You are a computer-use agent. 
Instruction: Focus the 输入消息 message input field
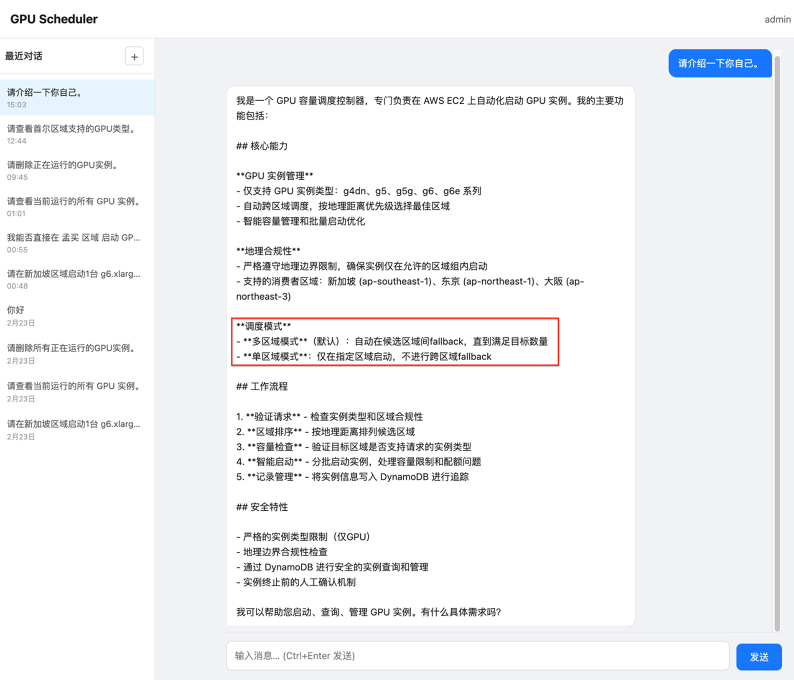click(x=477, y=655)
